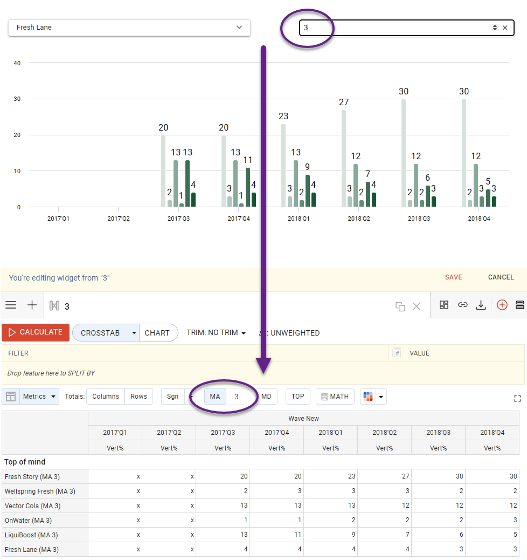
Task: Toggle Columns totals
Action: click(x=106, y=397)
